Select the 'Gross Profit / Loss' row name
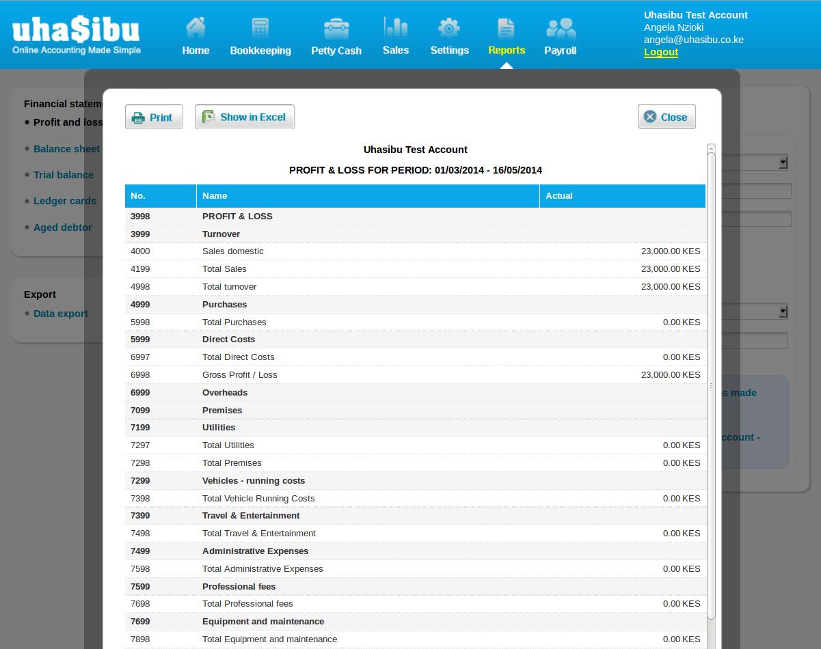 [240, 375]
